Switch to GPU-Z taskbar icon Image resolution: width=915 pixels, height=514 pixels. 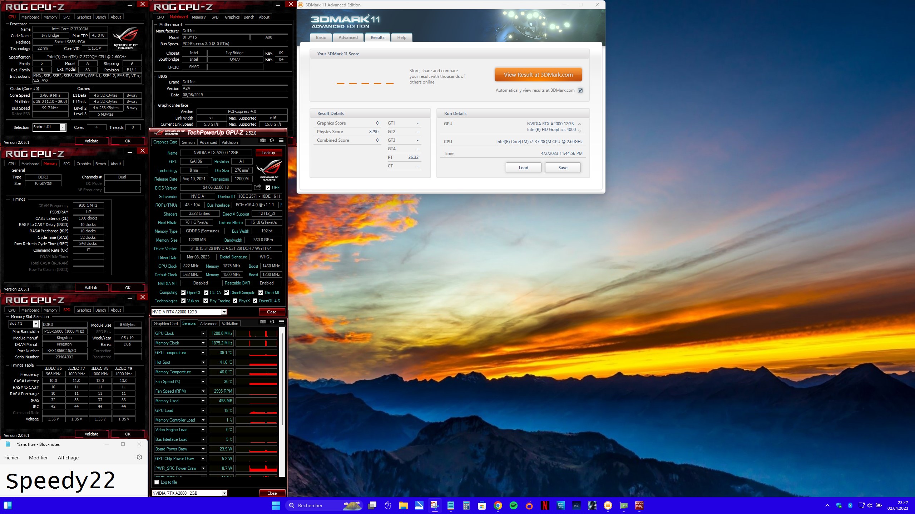coord(624,505)
